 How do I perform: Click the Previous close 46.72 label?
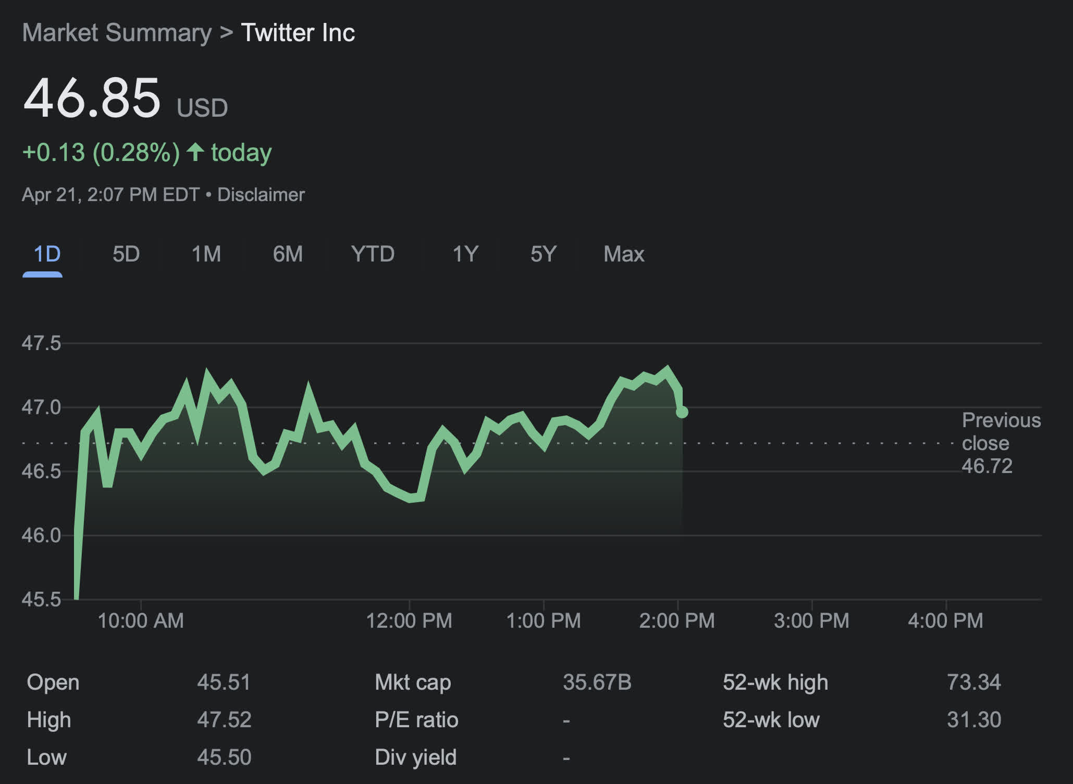click(x=1001, y=443)
